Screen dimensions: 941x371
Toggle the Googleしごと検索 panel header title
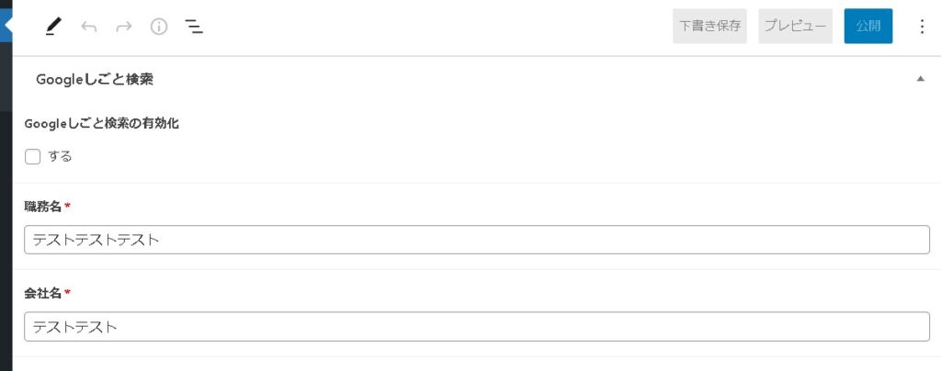94,80
